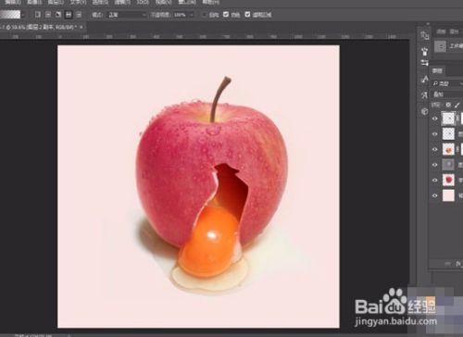
Task: Open the blend Mode dropdown showing 正常
Action: coord(127,15)
